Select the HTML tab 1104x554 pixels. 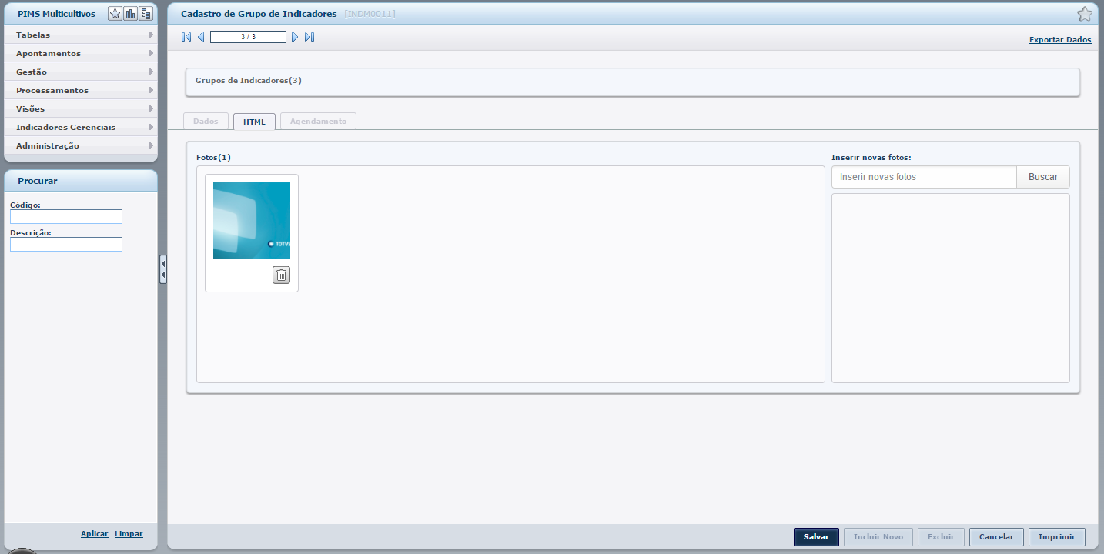click(x=254, y=122)
